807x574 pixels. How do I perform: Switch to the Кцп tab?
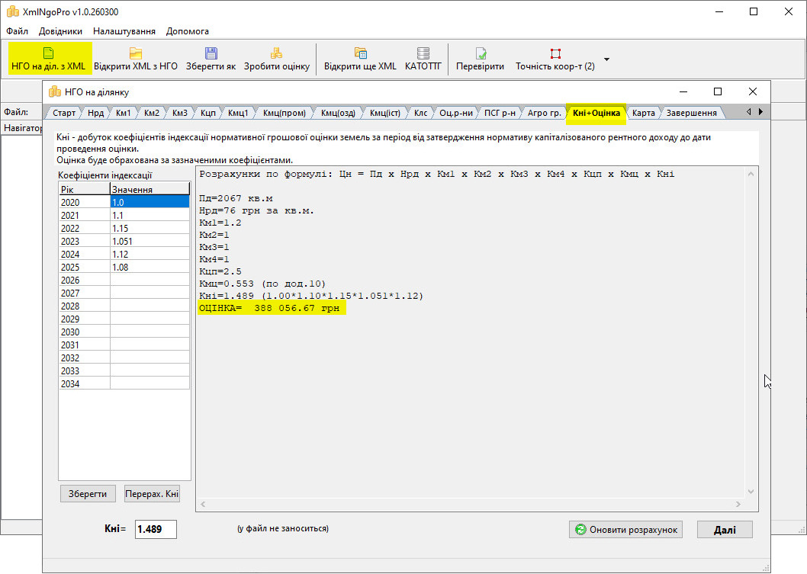tap(207, 113)
